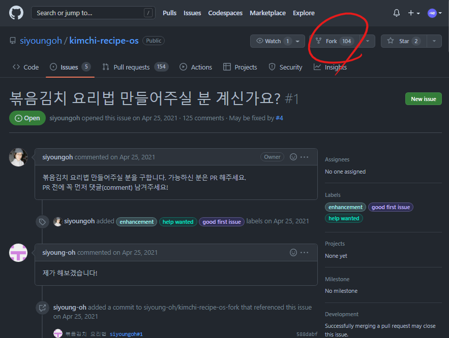449x338 pixels.
Task: Focus the Search or jump to field
Action: click(93, 13)
